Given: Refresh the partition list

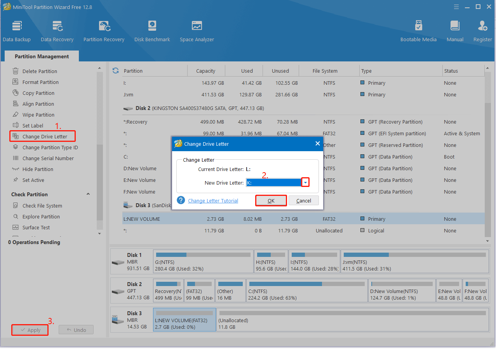Looking at the screenshot, I should (x=115, y=71).
